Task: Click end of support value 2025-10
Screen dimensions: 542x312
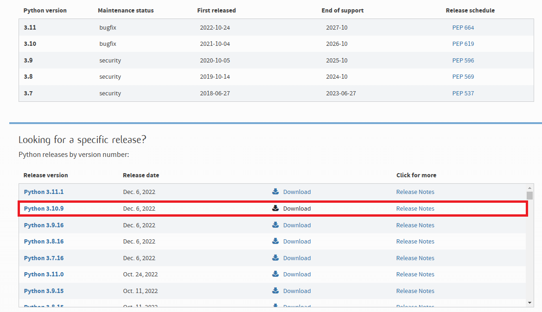Action: click(x=337, y=60)
